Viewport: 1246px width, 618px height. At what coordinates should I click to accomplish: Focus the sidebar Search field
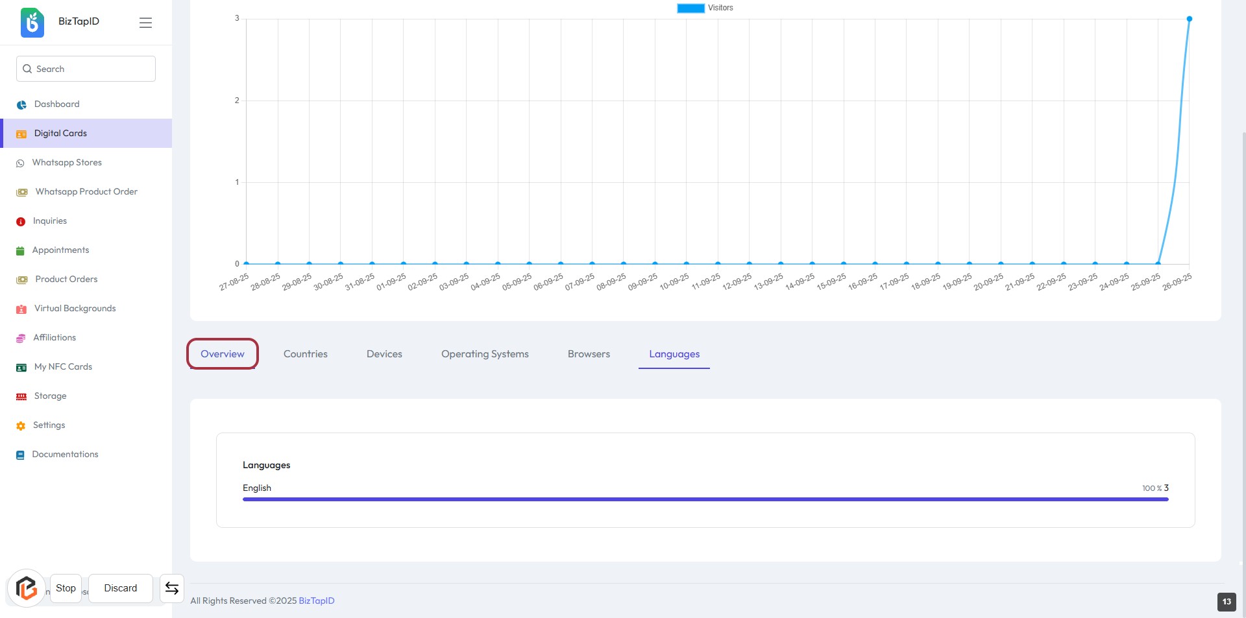coord(86,69)
